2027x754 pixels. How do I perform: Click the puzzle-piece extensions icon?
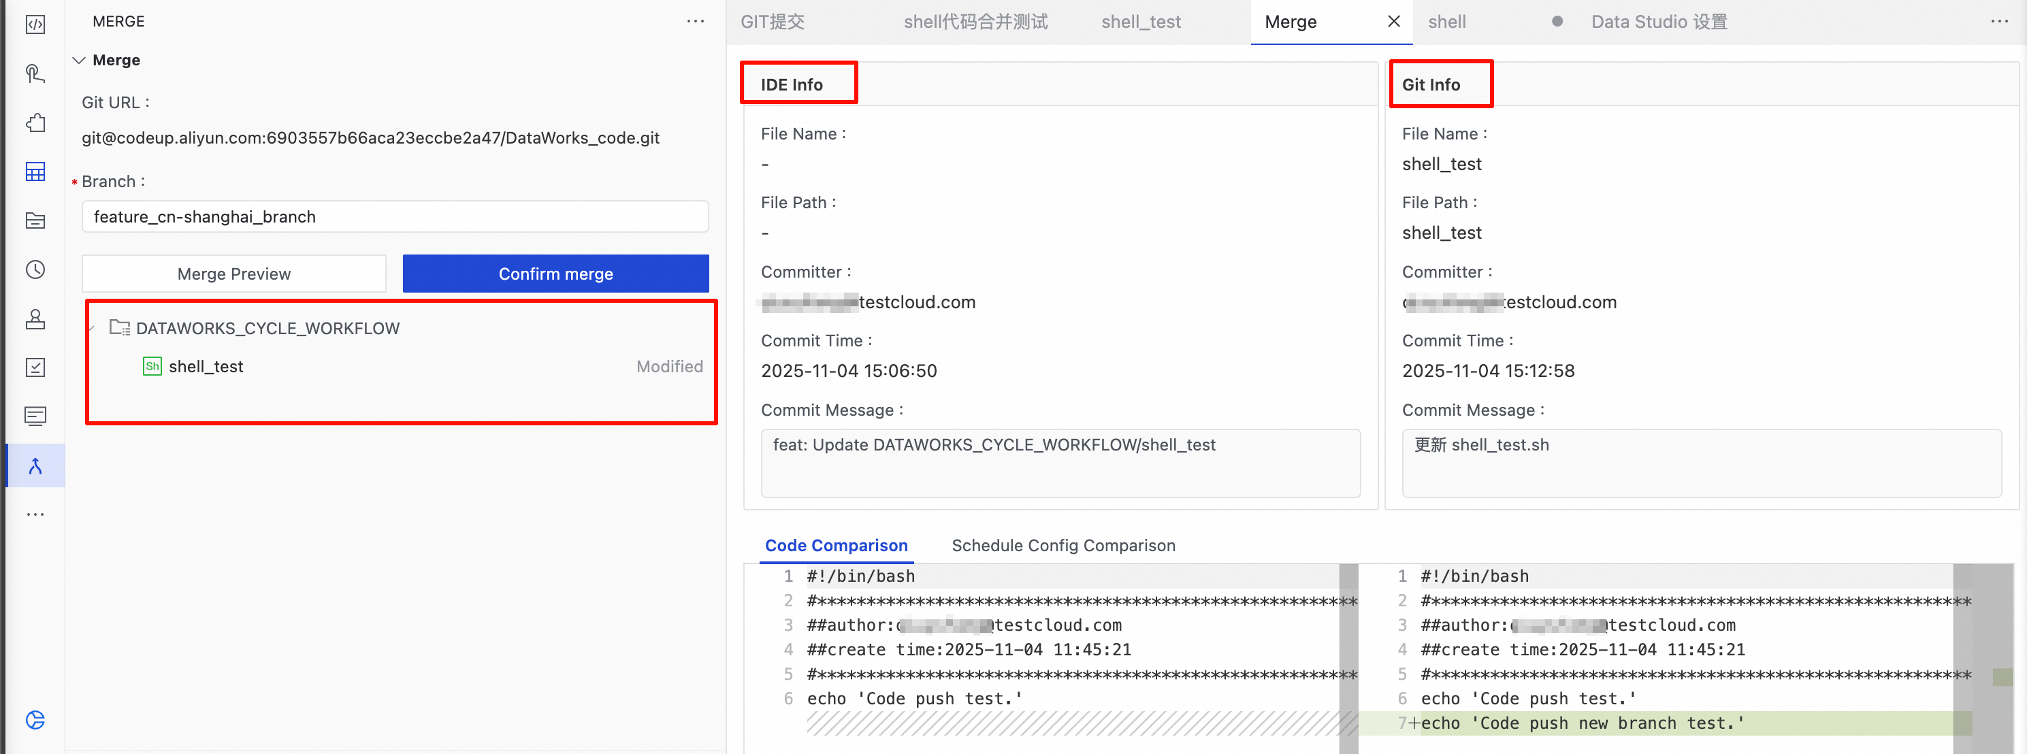[35, 122]
